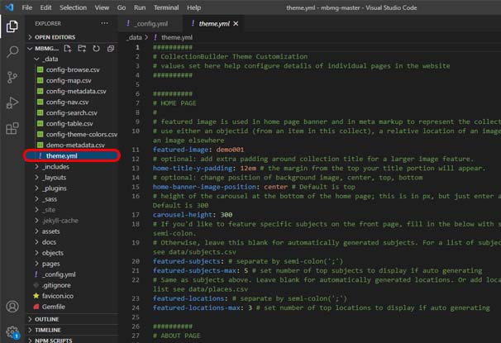Screen dimensions: 501x343
Task: Open the Source Control view
Action: (12, 77)
